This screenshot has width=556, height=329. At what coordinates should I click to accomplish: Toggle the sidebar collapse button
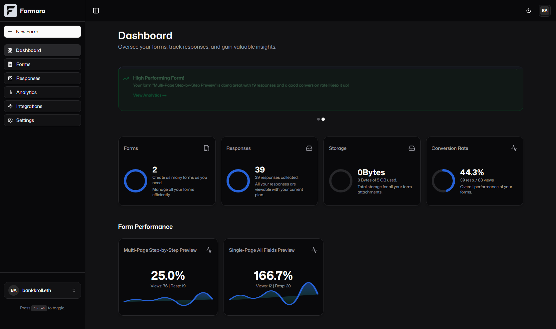click(x=96, y=10)
